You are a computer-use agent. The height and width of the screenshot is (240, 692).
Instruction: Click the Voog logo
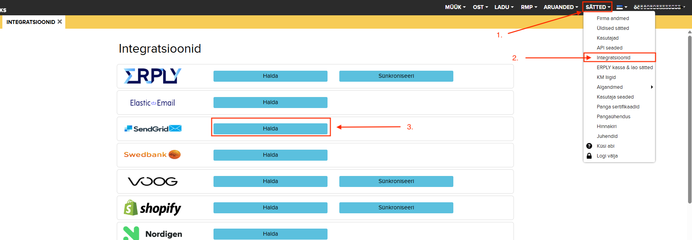(153, 181)
